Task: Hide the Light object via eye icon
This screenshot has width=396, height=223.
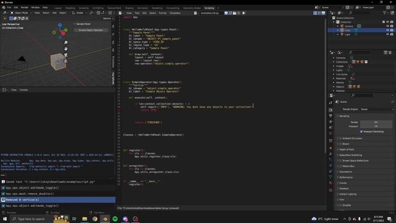Action: coord(387,35)
